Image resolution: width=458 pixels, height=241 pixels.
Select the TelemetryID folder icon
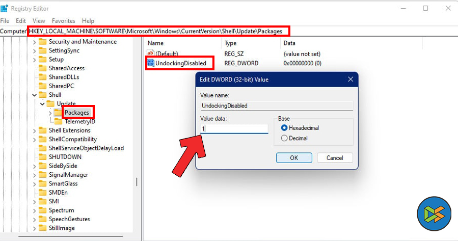click(58, 121)
